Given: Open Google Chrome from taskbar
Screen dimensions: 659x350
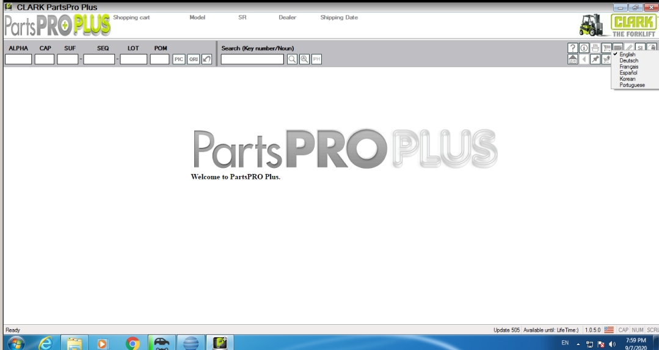Looking at the screenshot, I should click(x=133, y=343).
